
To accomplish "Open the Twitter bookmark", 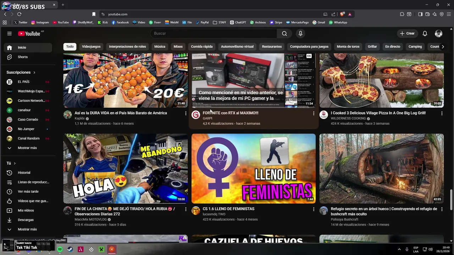I will pyautogui.click(x=21, y=22).
